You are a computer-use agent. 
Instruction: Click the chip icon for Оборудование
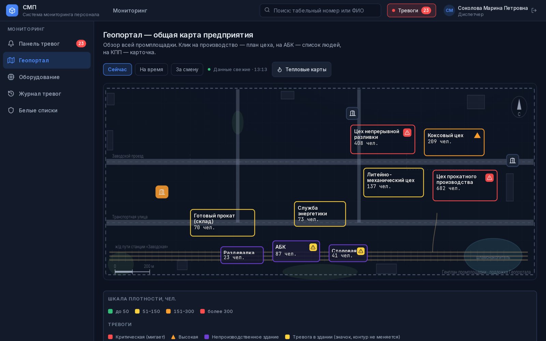[x=11, y=77]
